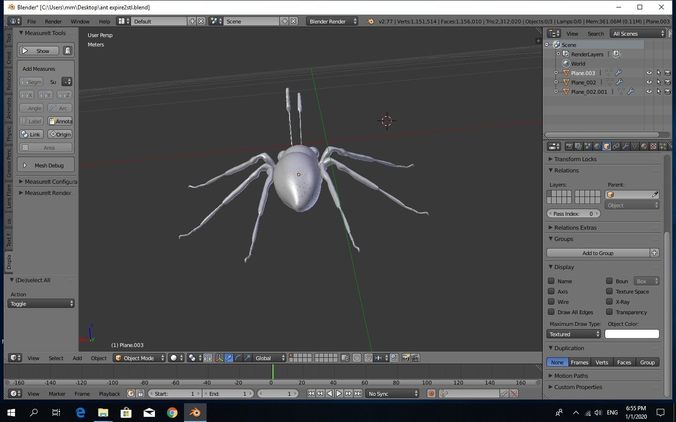
Task: Switch to the Grease Pencil sidebar tab
Action: [9, 163]
